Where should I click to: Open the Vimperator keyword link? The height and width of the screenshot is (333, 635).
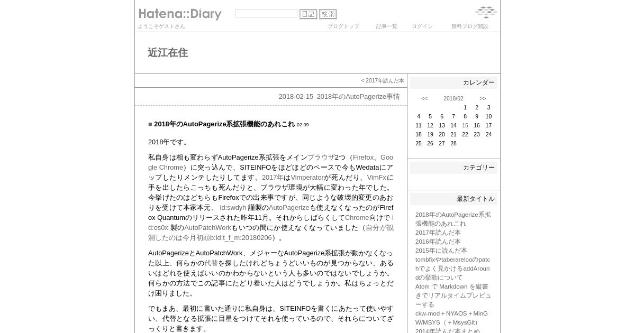coord(307,178)
